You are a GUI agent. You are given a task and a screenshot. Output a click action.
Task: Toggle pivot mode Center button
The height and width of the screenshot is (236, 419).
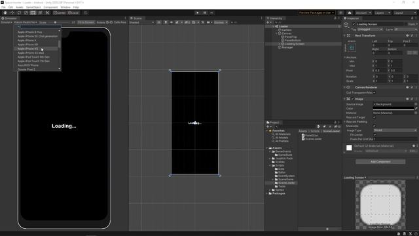click(x=60, y=13)
